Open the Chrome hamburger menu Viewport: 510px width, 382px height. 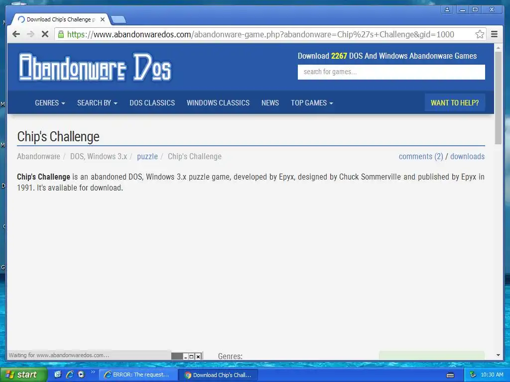[494, 34]
